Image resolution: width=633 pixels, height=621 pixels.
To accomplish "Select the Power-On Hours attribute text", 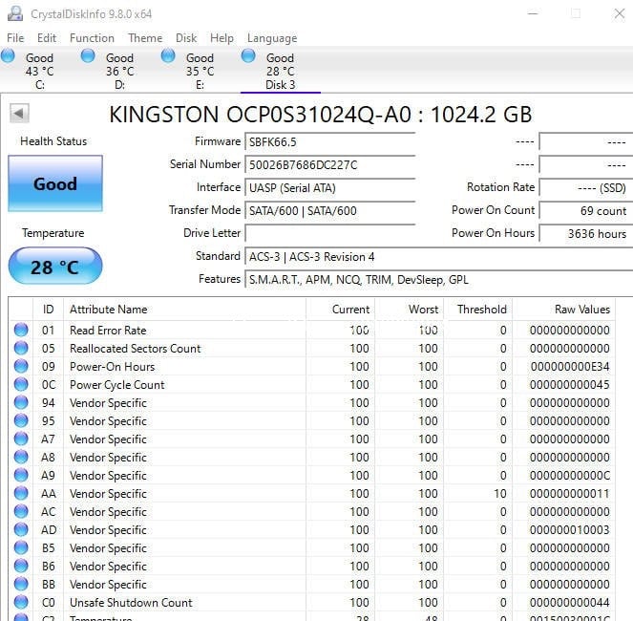I will 112,367.
